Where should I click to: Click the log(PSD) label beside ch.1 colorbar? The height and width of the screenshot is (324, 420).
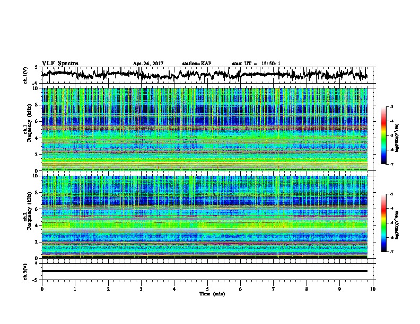point(397,138)
